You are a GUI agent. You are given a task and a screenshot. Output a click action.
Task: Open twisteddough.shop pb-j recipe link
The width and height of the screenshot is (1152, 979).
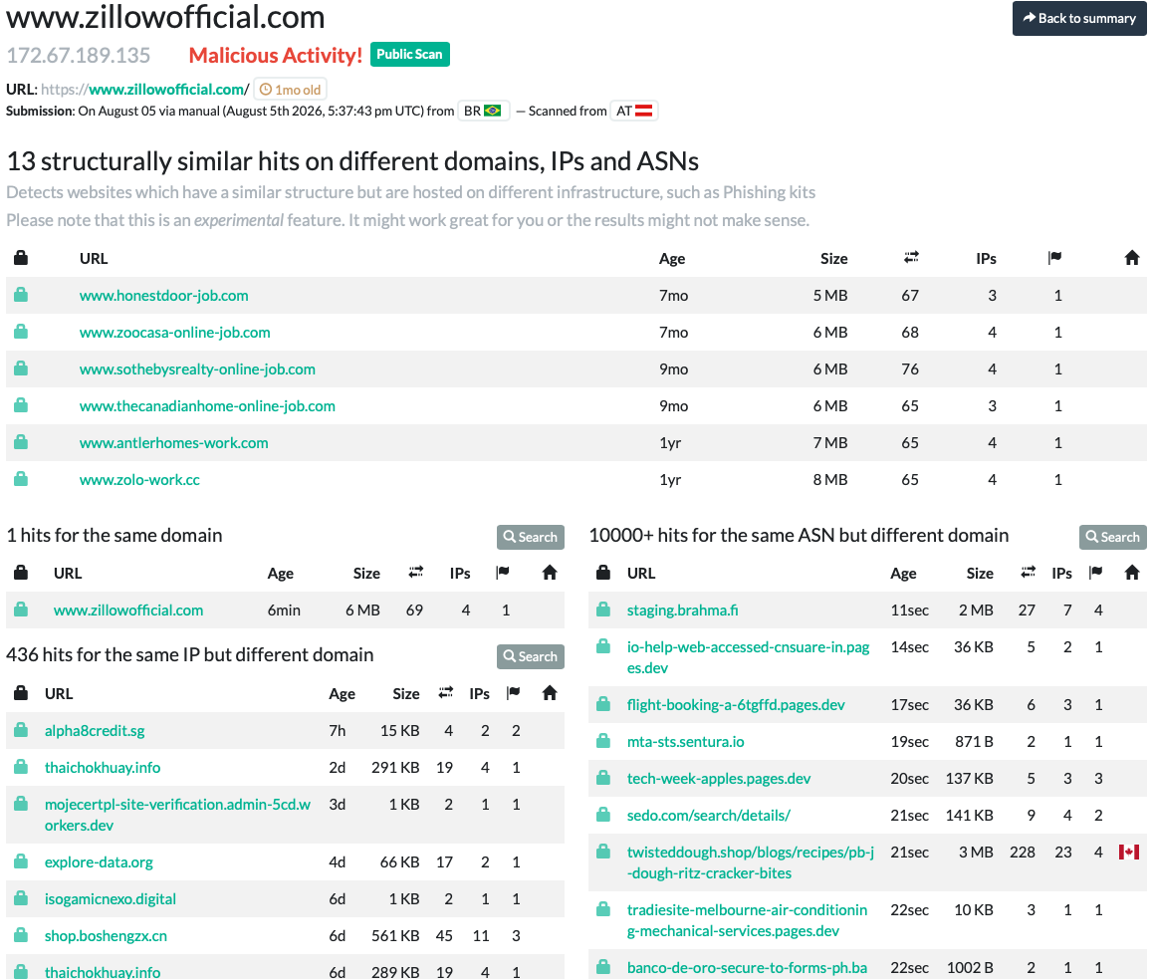point(750,862)
